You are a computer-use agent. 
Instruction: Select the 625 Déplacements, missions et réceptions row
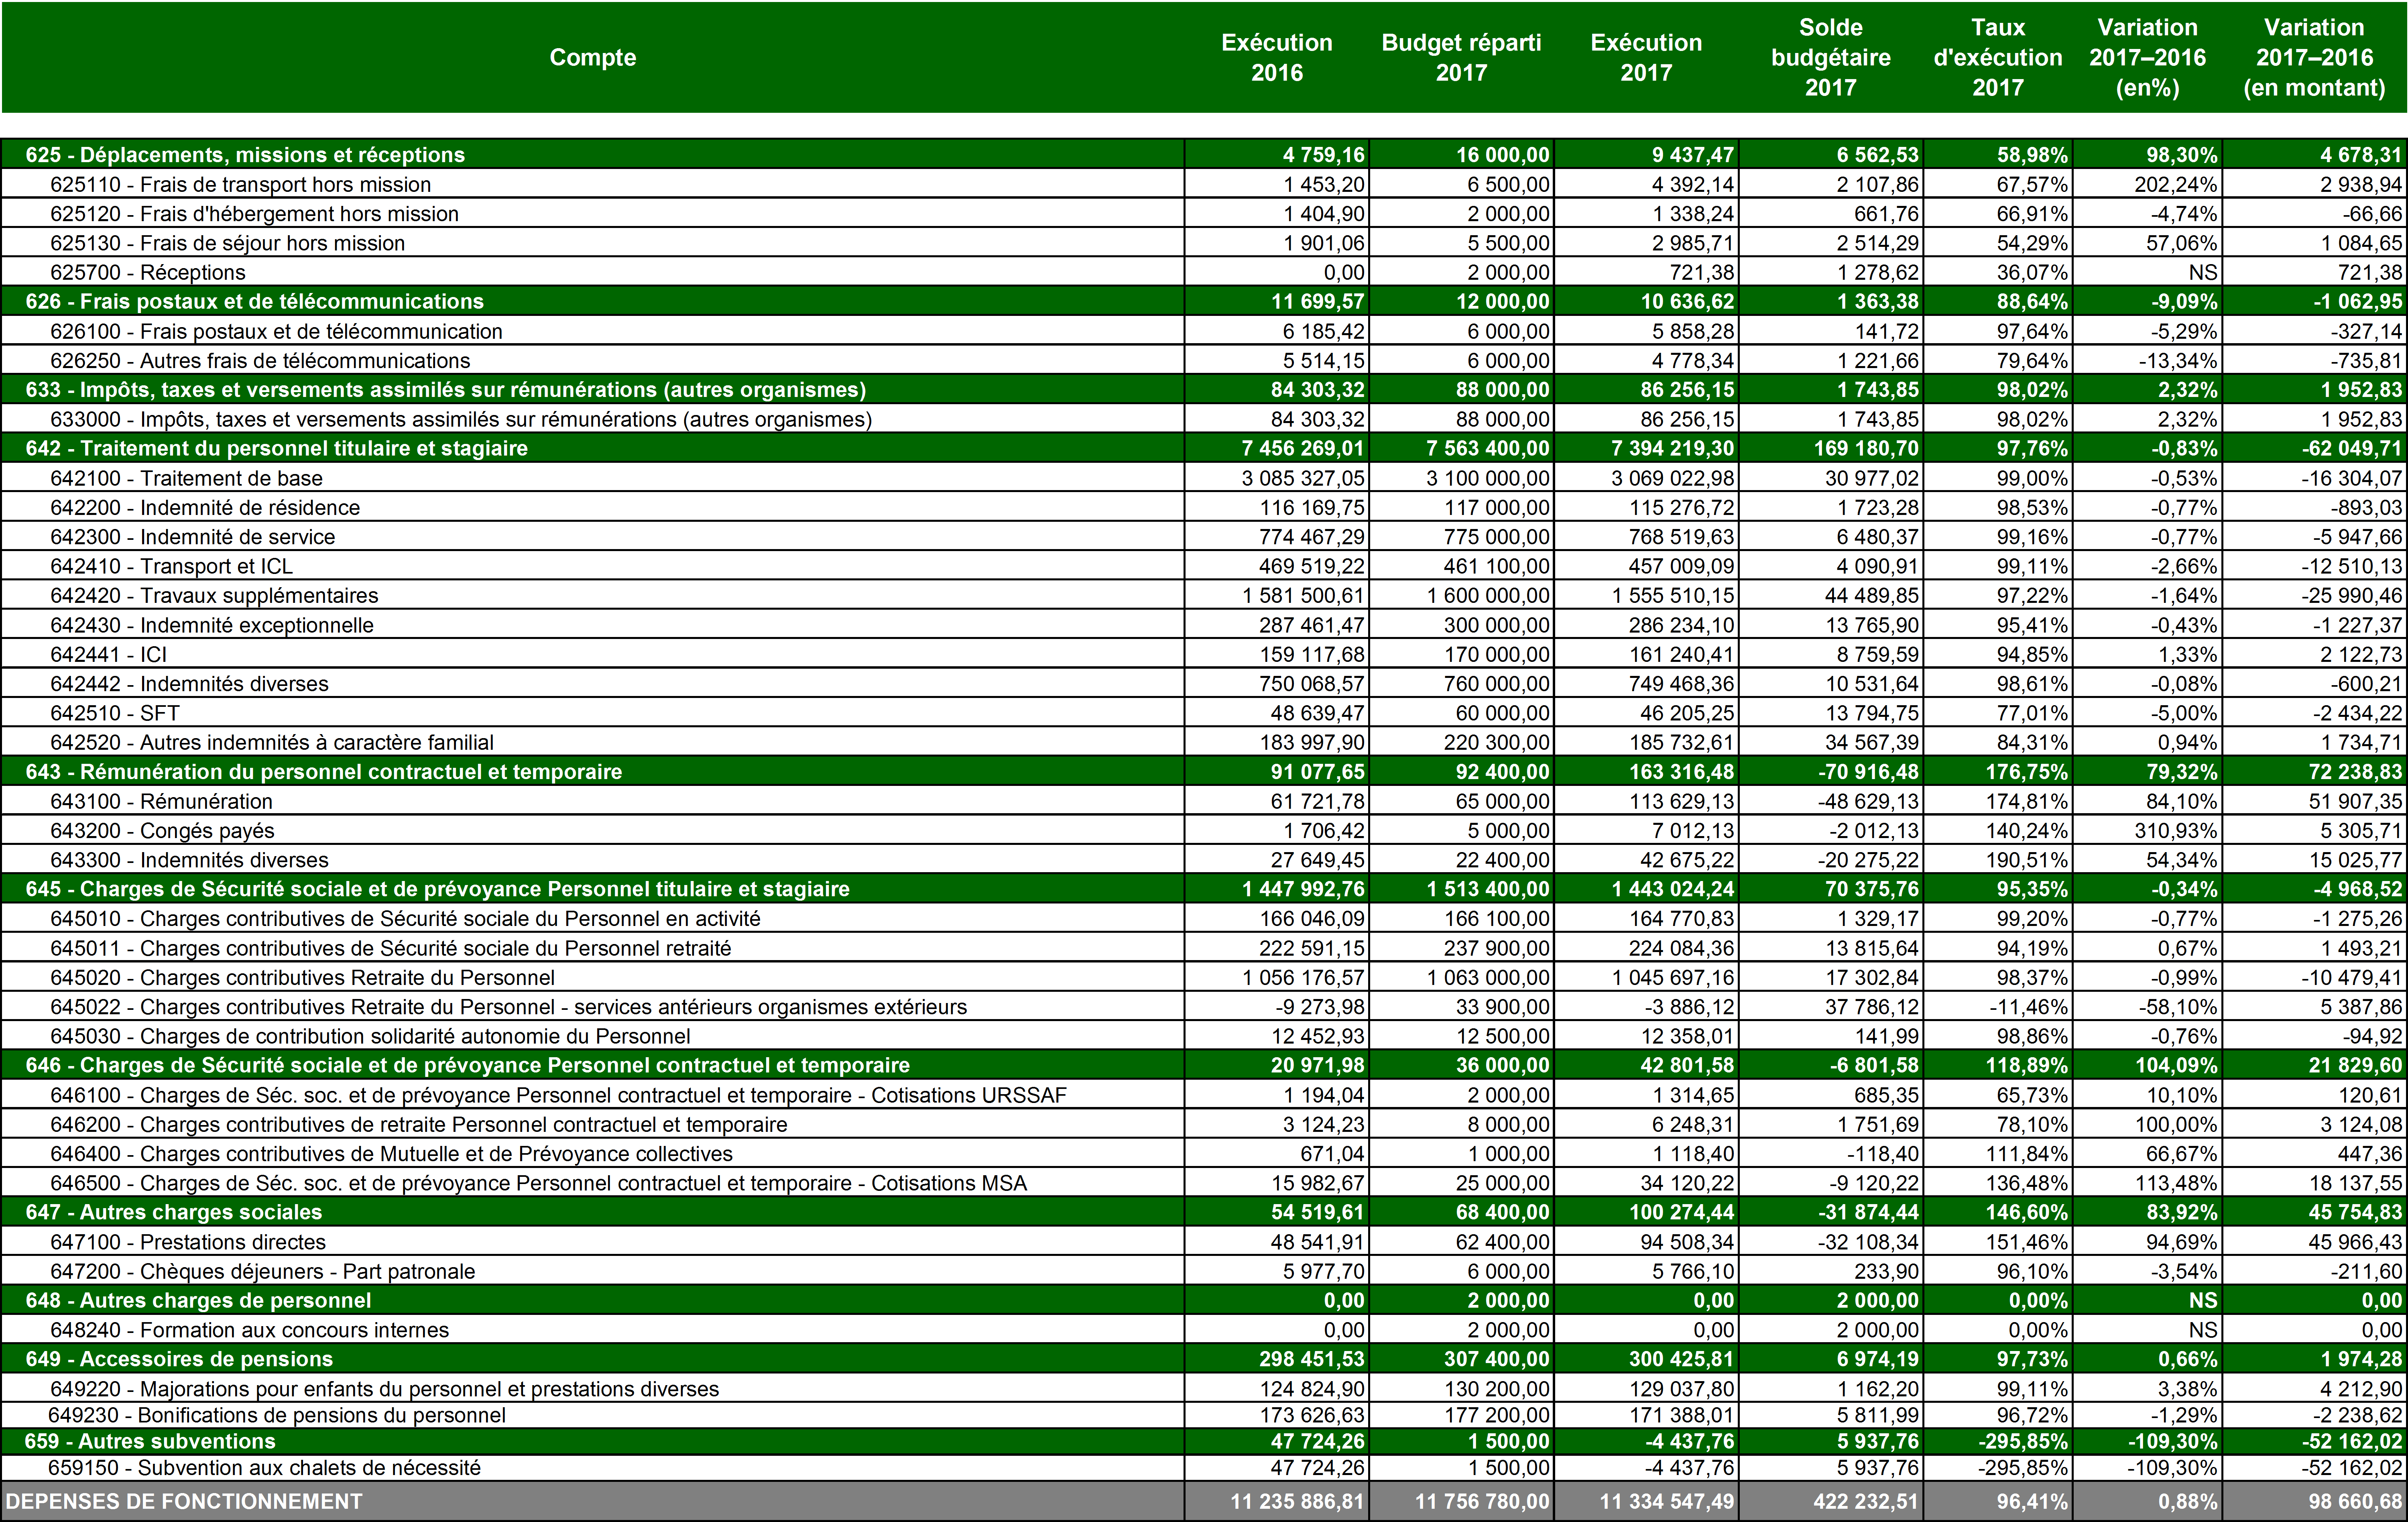click(245, 155)
